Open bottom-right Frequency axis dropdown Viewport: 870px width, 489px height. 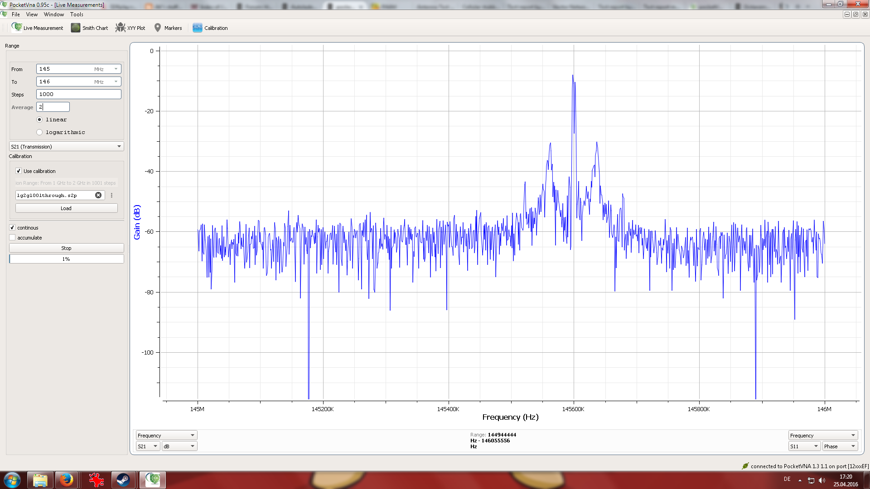823,435
